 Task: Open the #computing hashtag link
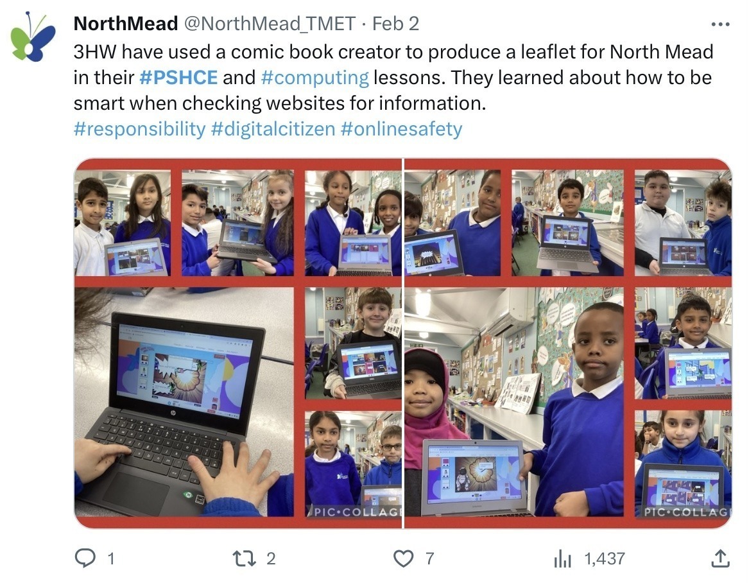tap(314, 78)
